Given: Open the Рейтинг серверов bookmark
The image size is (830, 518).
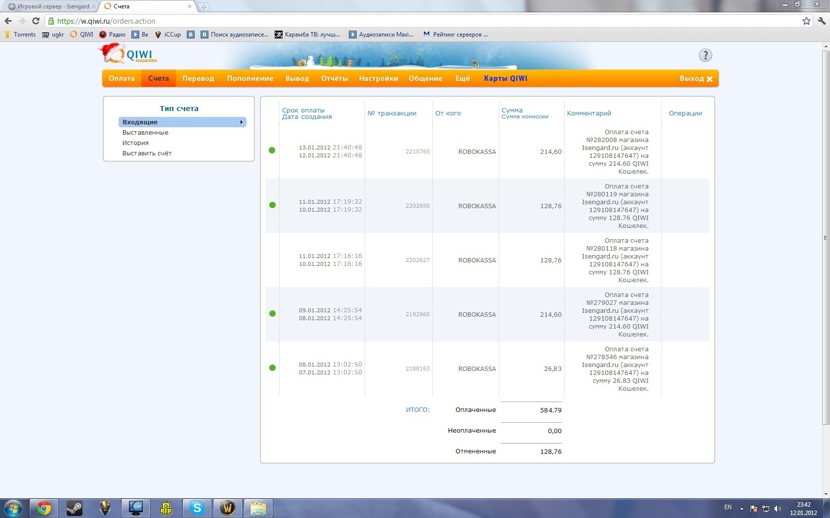Looking at the screenshot, I should [x=455, y=35].
